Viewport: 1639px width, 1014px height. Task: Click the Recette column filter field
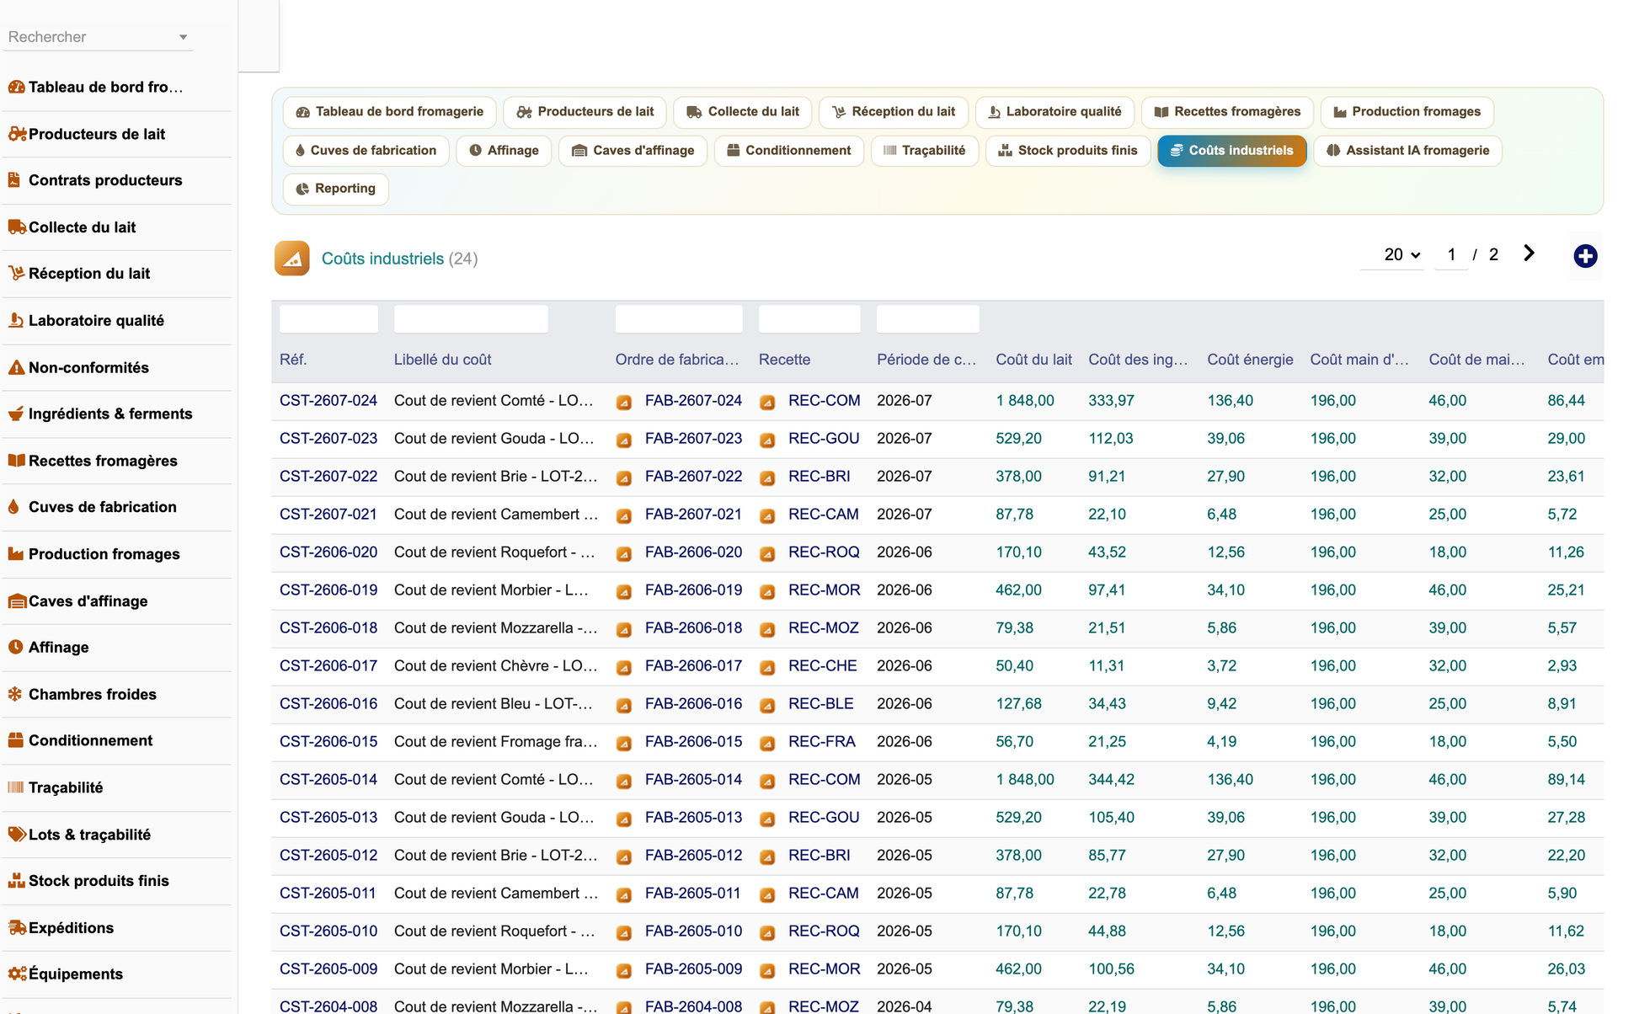pos(809,319)
